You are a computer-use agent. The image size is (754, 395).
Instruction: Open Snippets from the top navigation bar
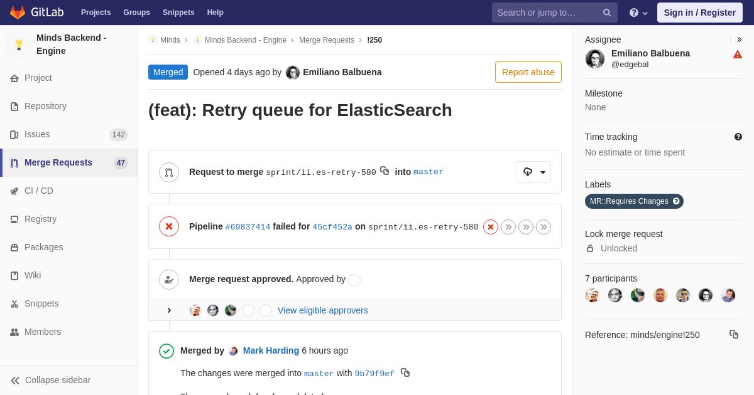click(x=178, y=13)
